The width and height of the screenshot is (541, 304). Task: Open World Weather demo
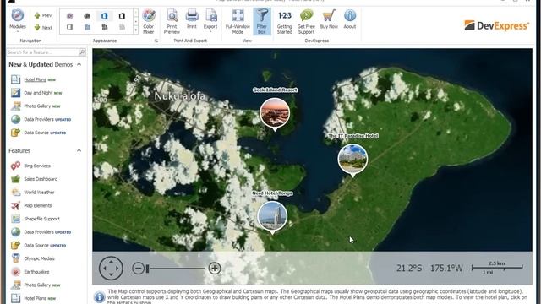32,193
